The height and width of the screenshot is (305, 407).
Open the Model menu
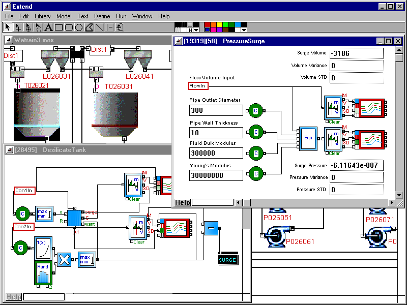(64, 16)
